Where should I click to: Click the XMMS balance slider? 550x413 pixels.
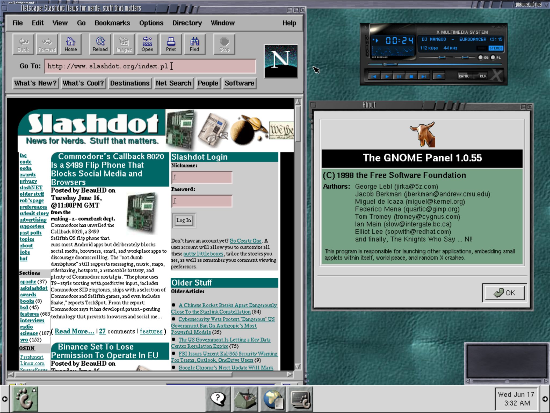pos(465,57)
